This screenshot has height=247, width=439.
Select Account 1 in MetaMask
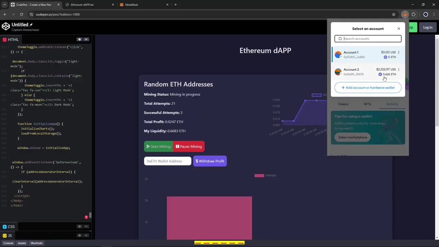(x=368, y=55)
